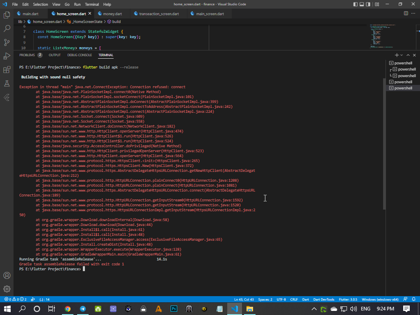
Task: Click the Manage gear icon
Action: [7, 289]
